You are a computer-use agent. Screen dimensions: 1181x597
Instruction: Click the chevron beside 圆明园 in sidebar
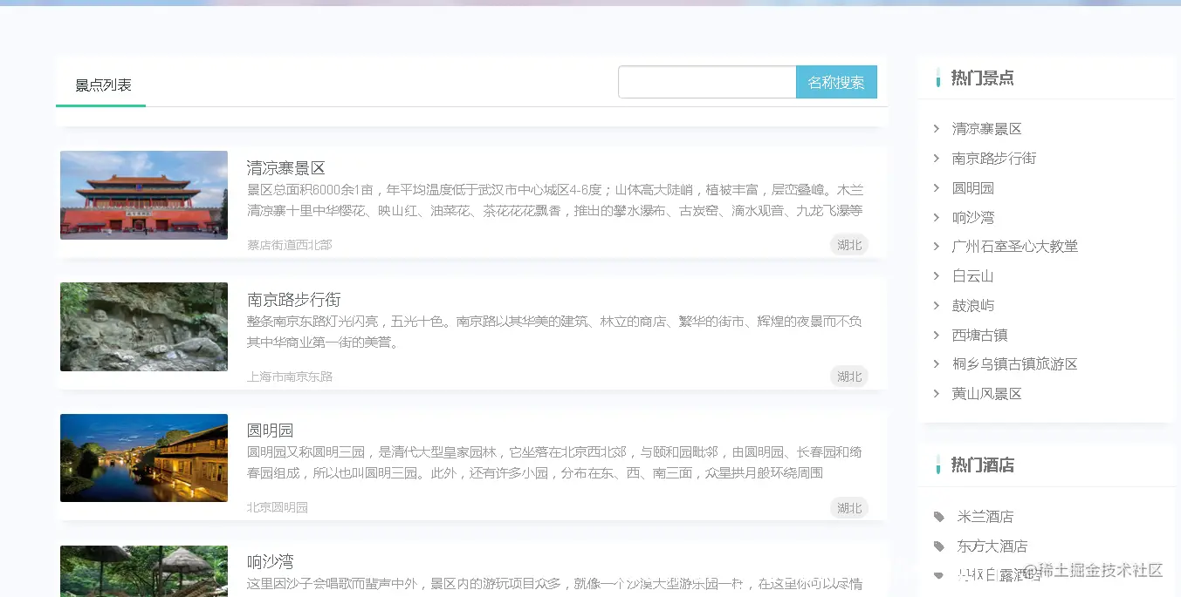(936, 188)
